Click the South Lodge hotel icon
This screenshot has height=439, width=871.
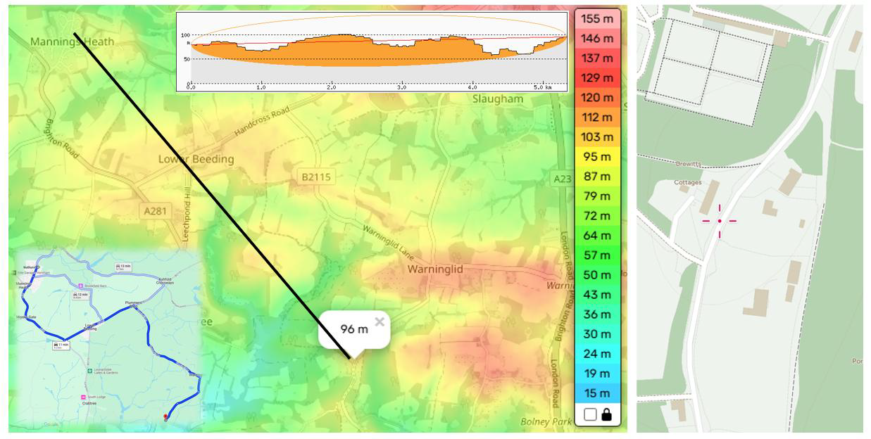pyautogui.click(x=83, y=397)
